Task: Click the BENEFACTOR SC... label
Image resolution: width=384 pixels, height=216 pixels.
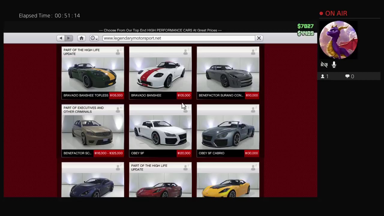Action: pyautogui.click(x=77, y=153)
